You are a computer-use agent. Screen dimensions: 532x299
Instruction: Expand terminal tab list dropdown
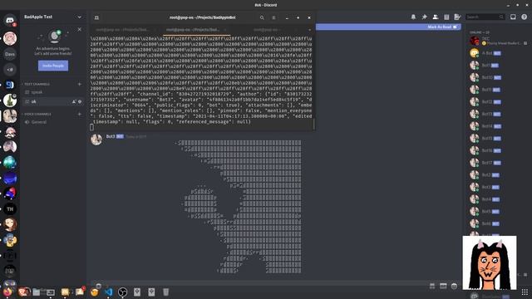309,30
